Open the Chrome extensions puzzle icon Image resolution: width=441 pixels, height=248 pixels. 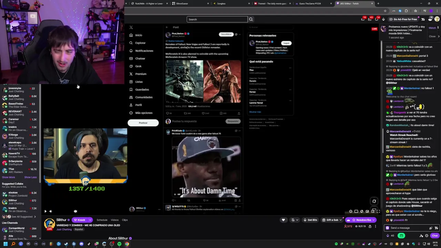pos(406,11)
